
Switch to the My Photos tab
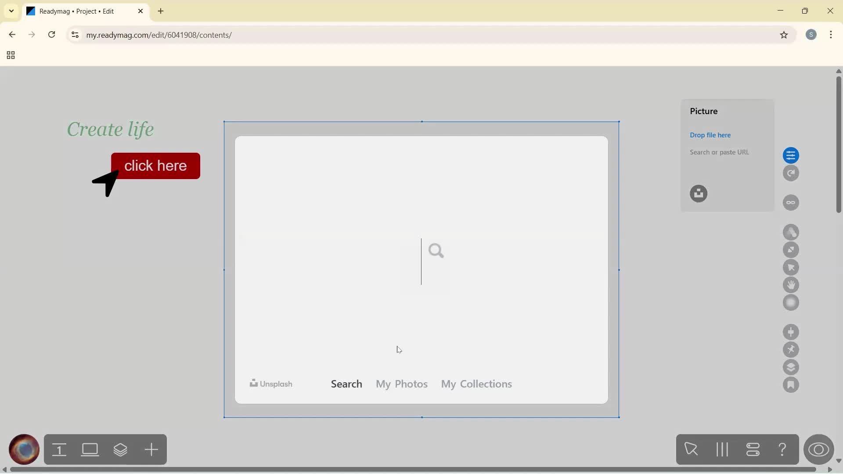coord(401,384)
